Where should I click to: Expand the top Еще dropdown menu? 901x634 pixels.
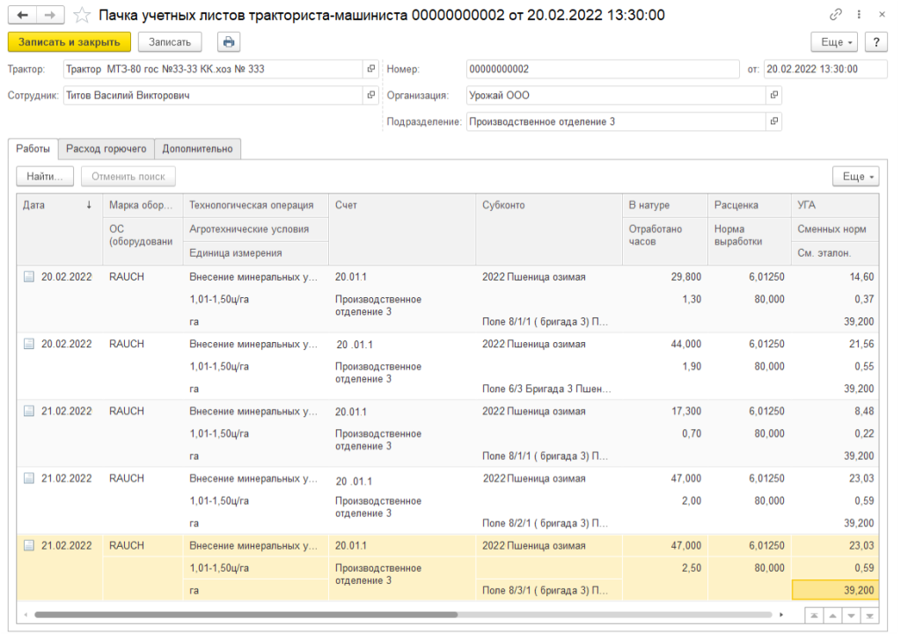click(838, 41)
